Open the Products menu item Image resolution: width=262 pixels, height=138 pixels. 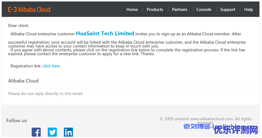point(155,9)
